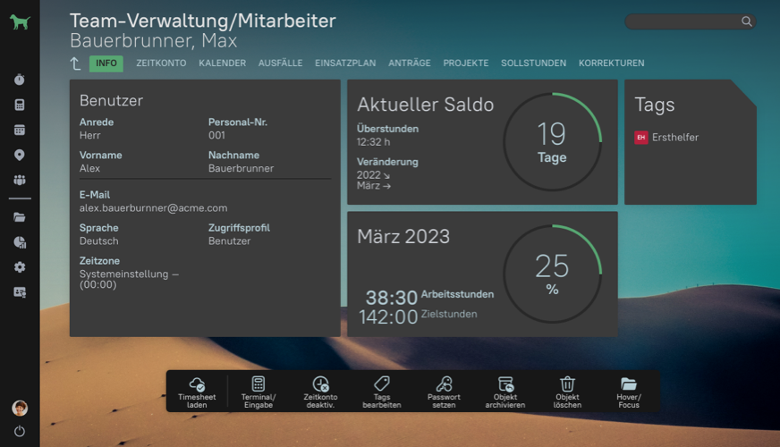This screenshot has height=447, width=780.
Task: Click the green dog logo icon
Action: pyautogui.click(x=20, y=21)
